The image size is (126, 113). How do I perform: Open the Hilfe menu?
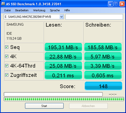pyautogui.click(x=67, y=10)
